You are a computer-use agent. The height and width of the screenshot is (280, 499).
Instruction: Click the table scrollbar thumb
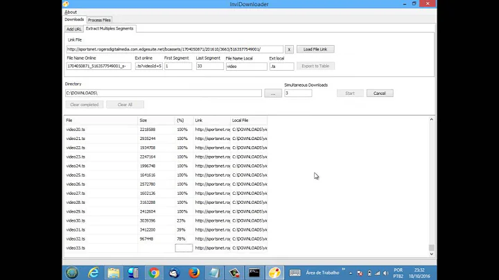click(x=432, y=247)
